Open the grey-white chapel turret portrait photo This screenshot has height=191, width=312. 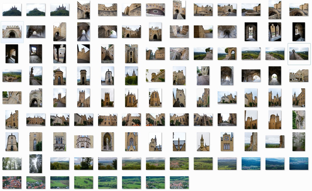coord(108,76)
